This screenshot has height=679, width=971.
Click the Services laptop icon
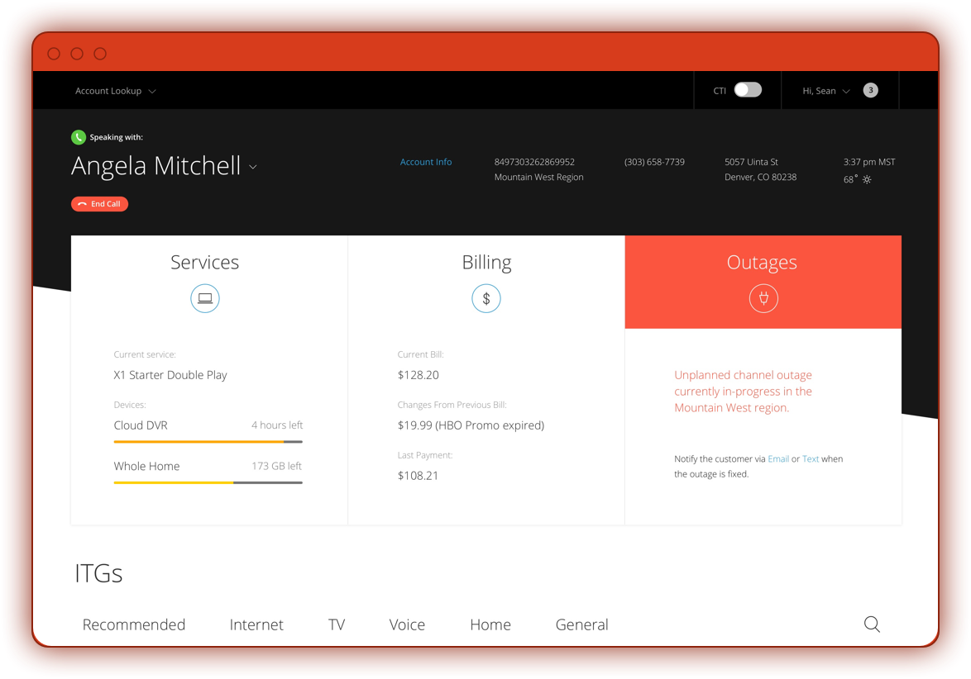[x=205, y=298]
